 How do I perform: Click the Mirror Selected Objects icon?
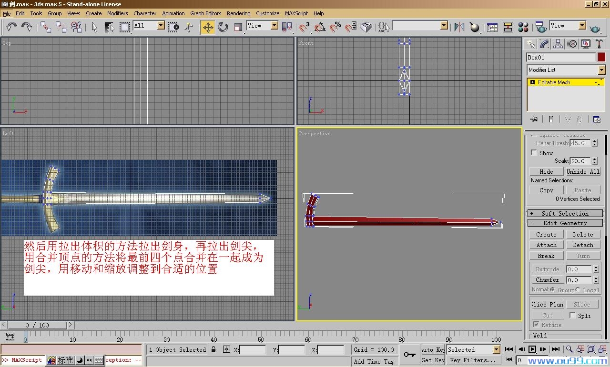459,27
